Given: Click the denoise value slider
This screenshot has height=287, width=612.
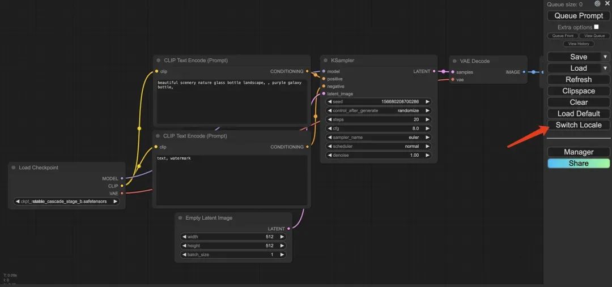Looking at the screenshot, I should pyautogui.click(x=378, y=155).
